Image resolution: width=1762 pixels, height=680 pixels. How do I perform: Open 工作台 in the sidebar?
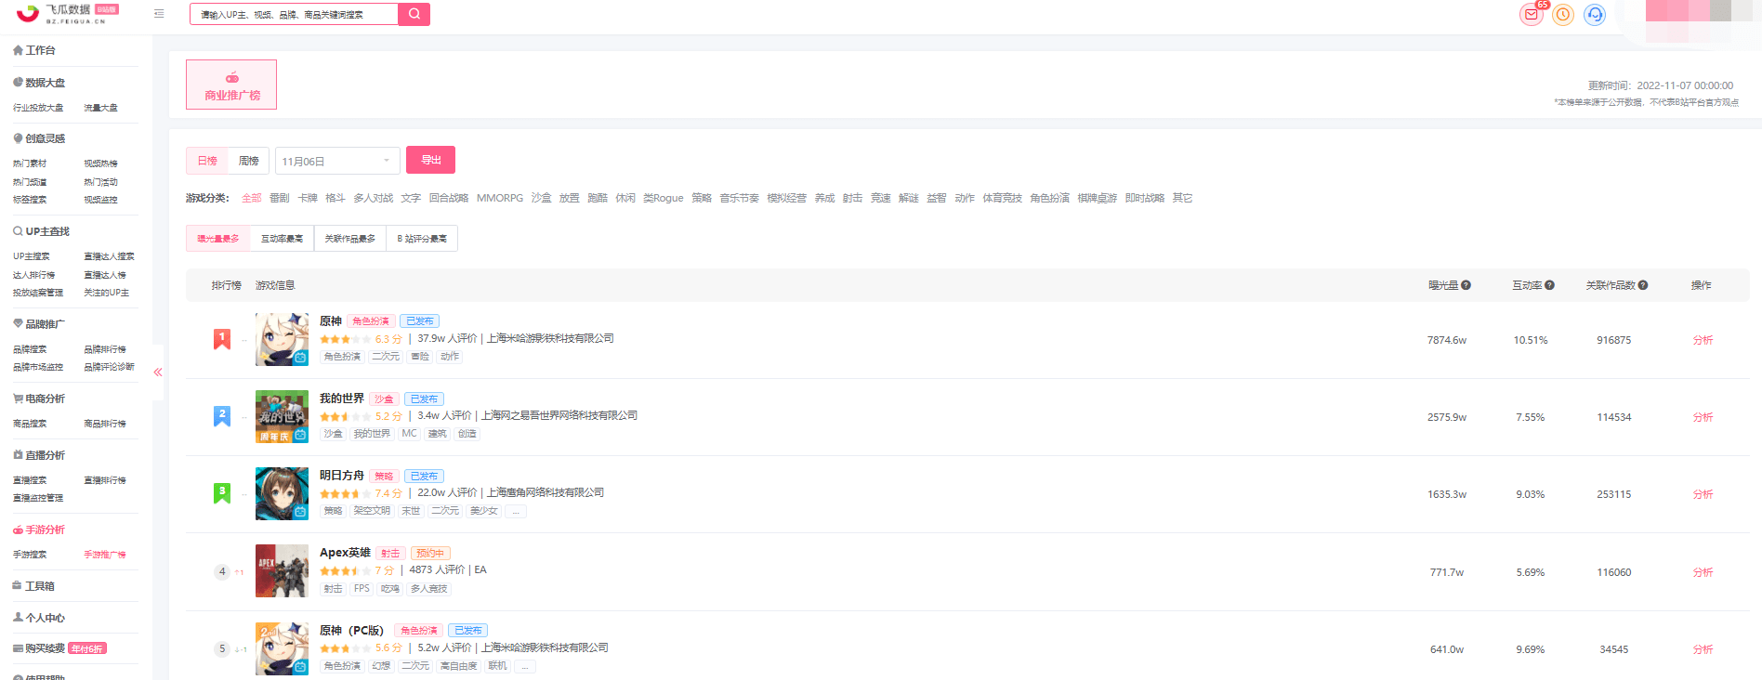[34, 50]
